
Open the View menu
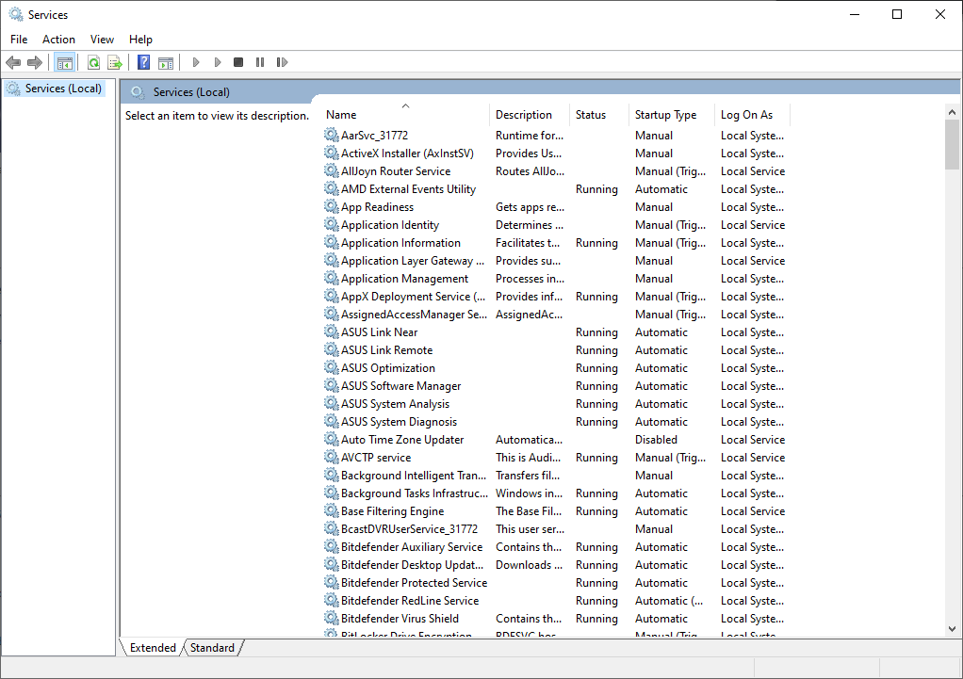pyautogui.click(x=102, y=40)
